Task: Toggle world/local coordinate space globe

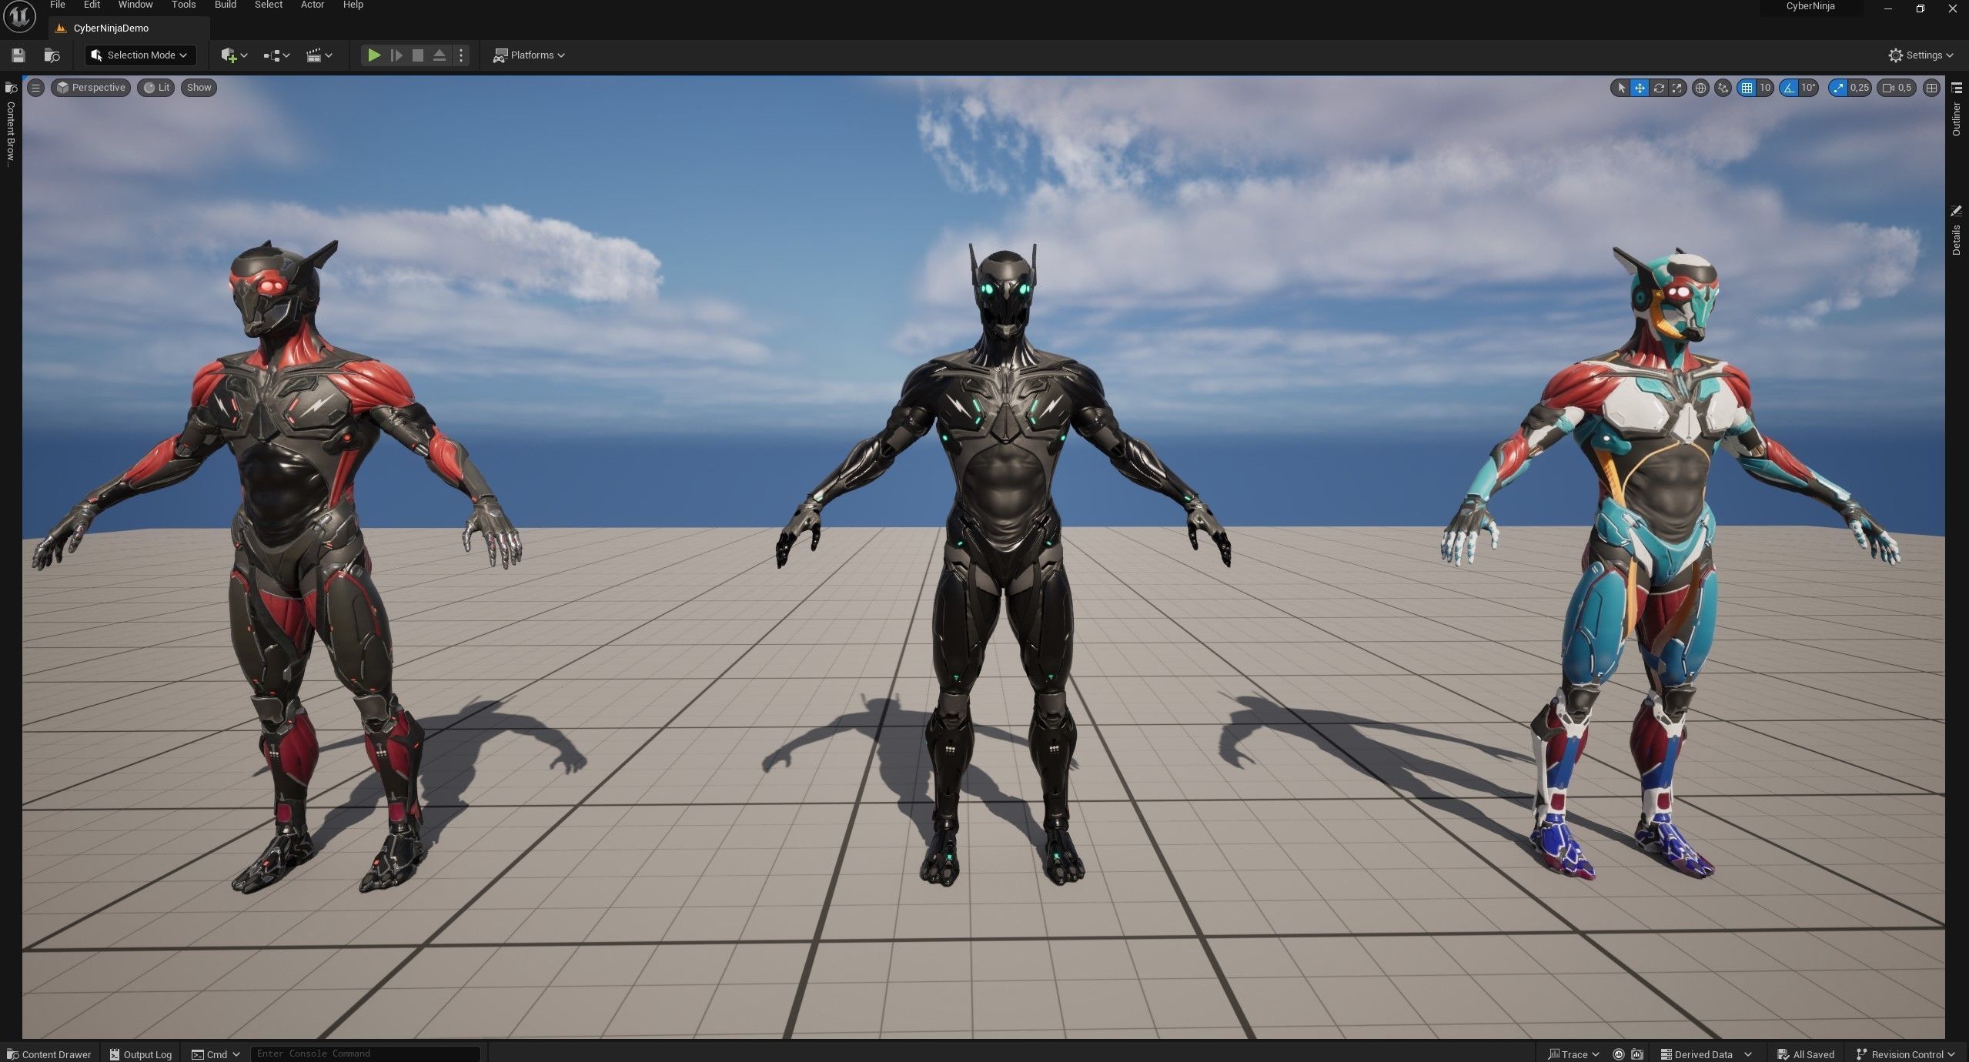Action: [1700, 88]
